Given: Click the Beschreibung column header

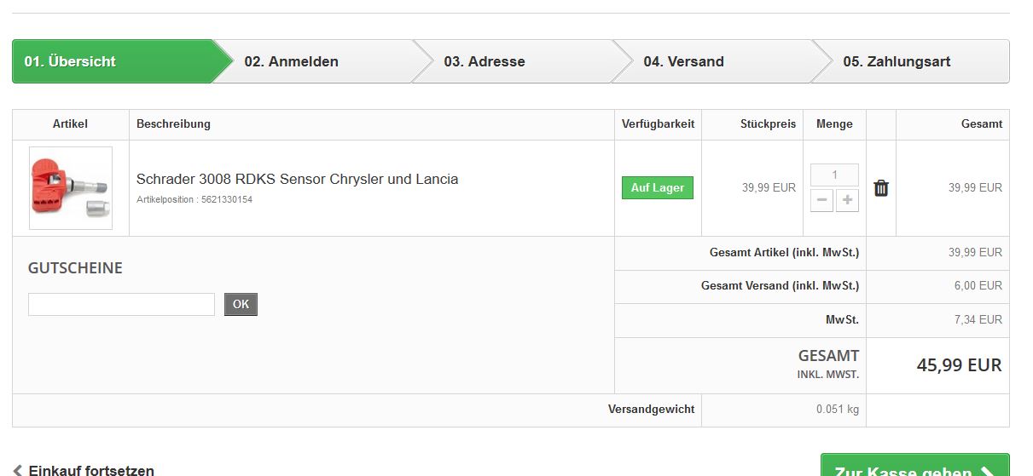Looking at the screenshot, I should pos(173,124).
